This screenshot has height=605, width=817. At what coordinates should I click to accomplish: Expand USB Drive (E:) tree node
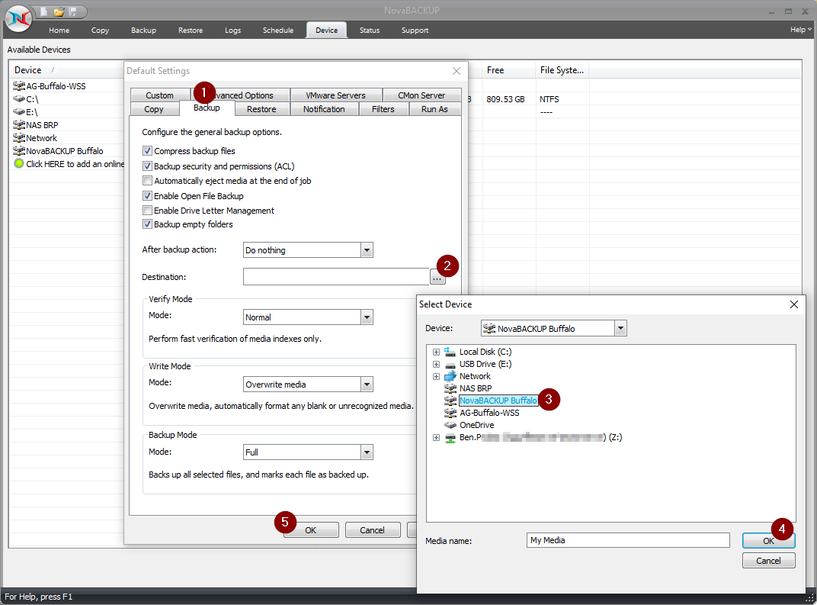pos(436,364)
